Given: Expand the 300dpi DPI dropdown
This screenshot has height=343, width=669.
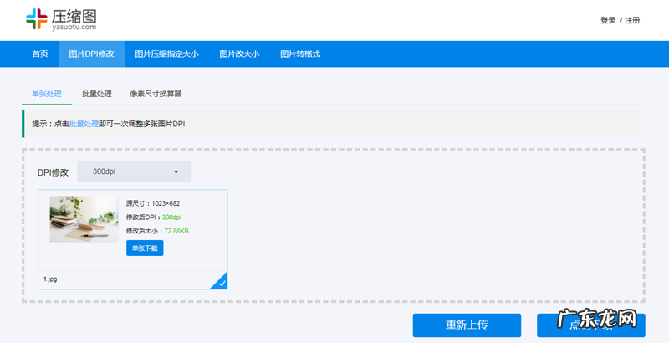Looking at the screenshot, I should 134,171.
